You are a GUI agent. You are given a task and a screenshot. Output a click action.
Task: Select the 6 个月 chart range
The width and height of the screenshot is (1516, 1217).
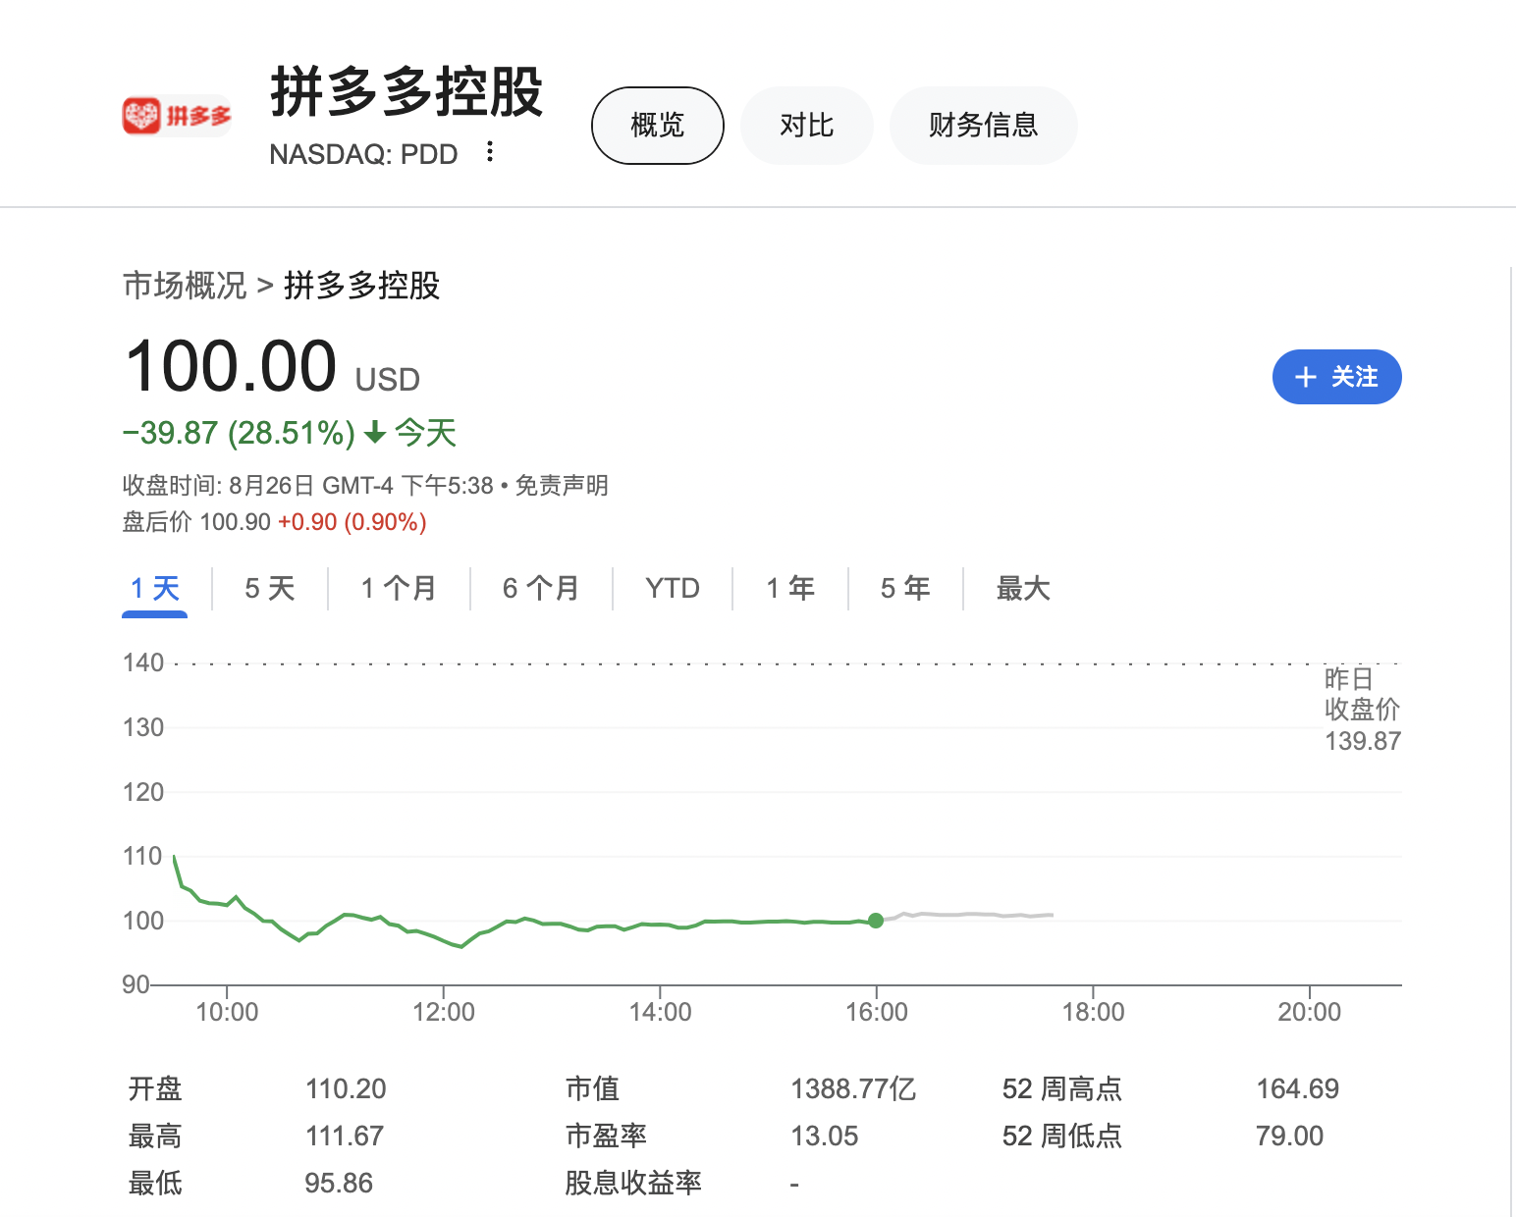[541, 589]
